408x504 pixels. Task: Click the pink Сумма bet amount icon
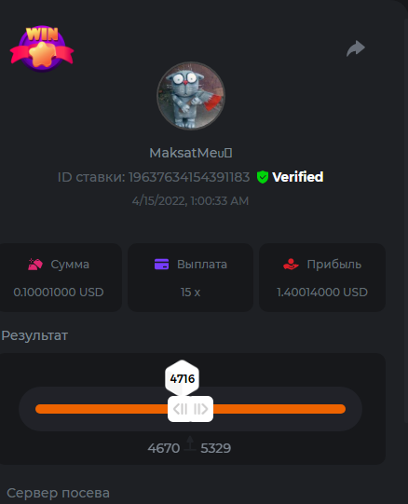tap(35, 265)
